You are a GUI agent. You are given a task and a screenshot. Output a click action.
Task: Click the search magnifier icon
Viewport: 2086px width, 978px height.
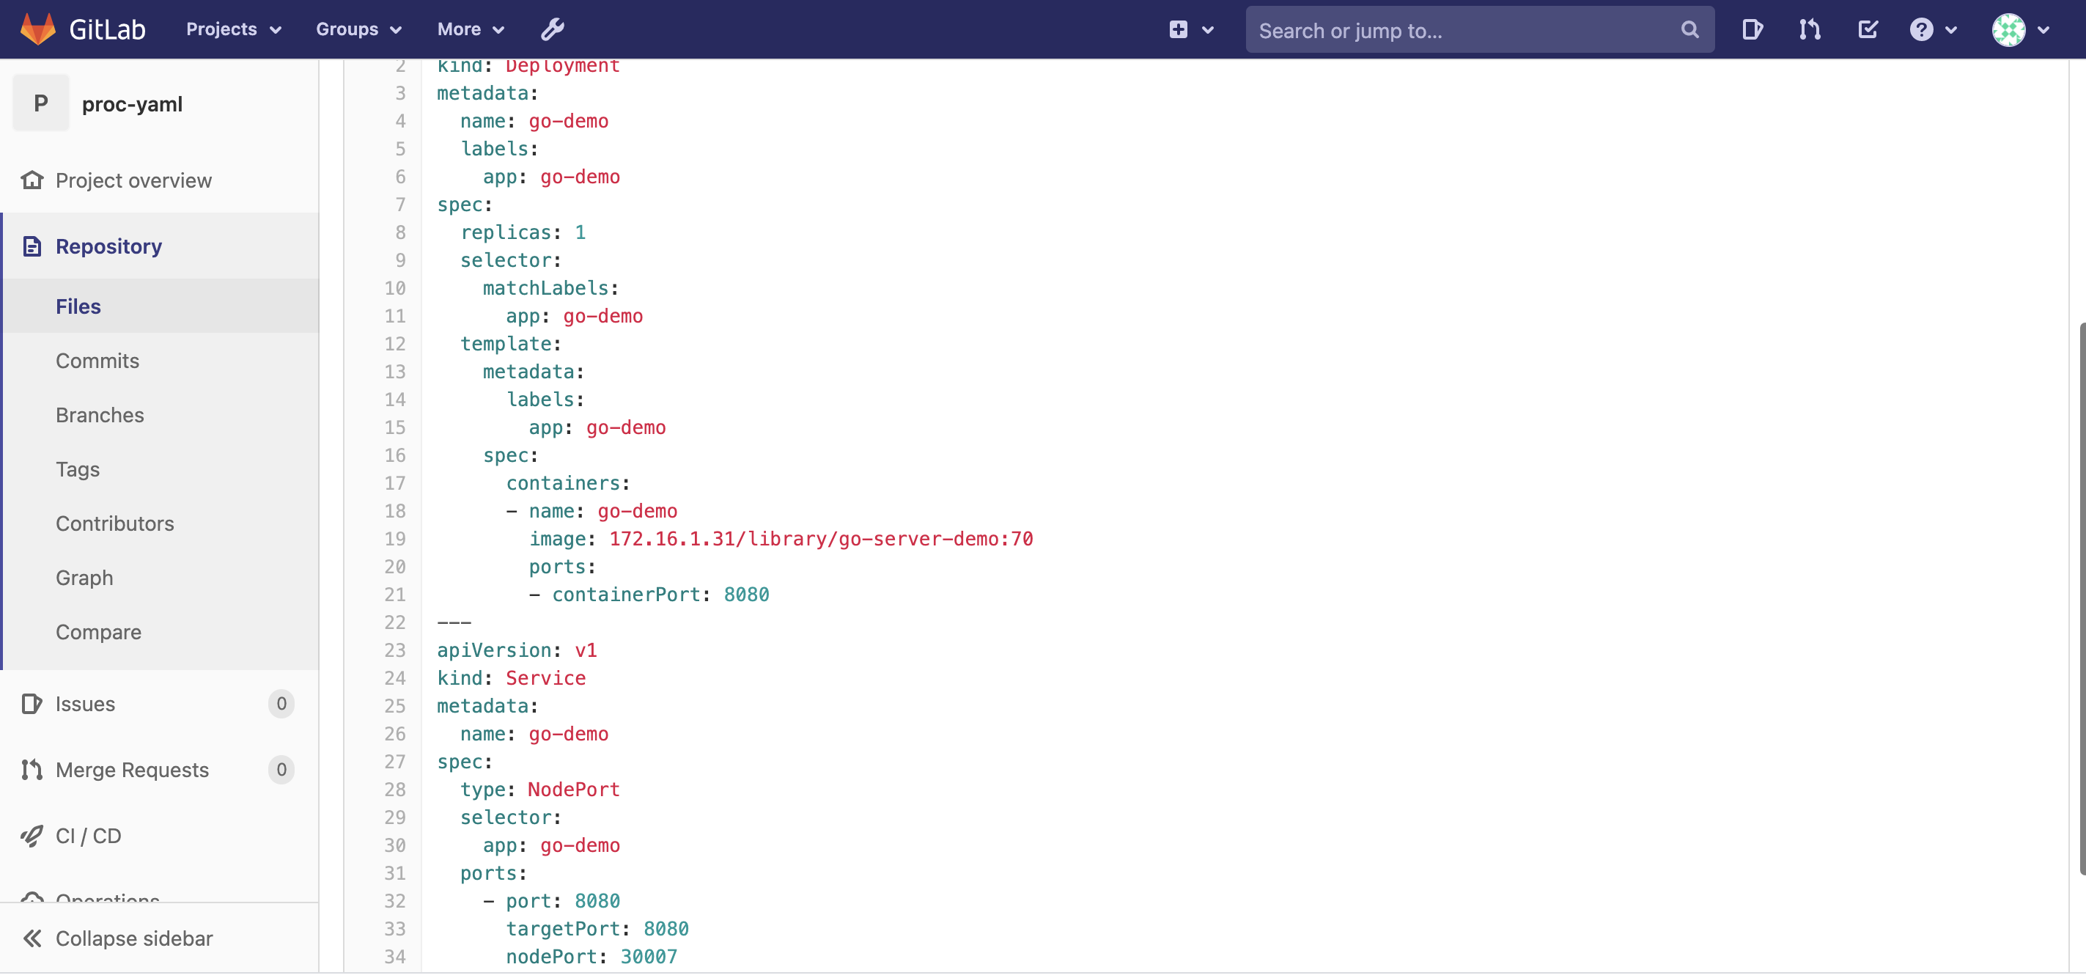[x=1689, y=30]
